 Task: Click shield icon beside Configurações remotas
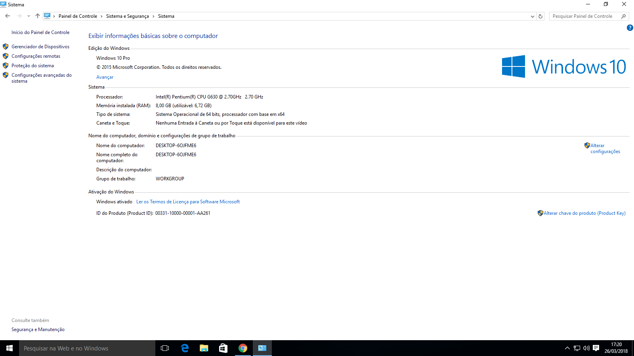point(6,56)
